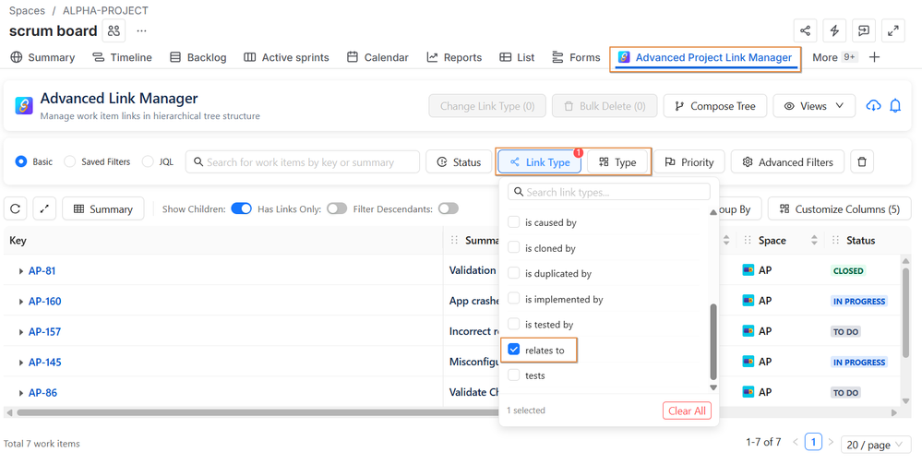Switch to the Timeline tab
The width and height of the screenshot is (922, 464).
[x=123, y=57]
